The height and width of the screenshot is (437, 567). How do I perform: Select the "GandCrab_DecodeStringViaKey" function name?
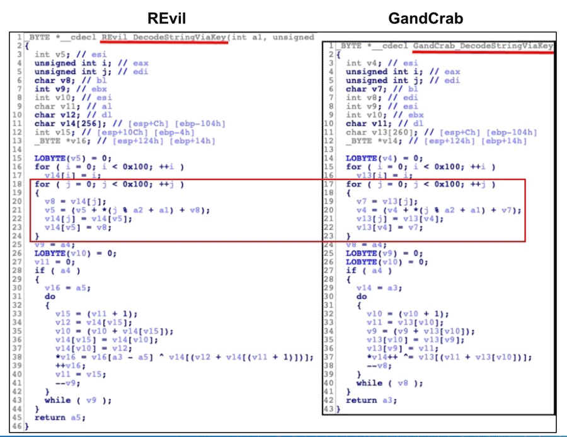point(483,46)
